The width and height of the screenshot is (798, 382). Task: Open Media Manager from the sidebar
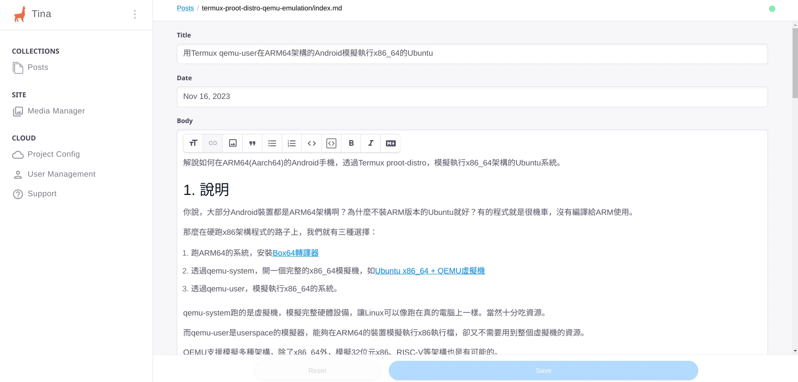click(x=56, y=111)
